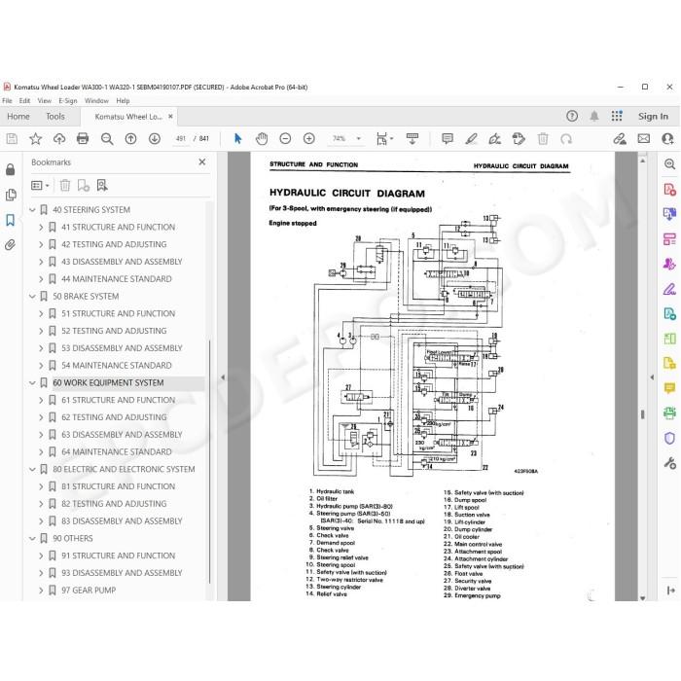Viewport: 681px width, 681px height.
Task: Click find current bookmark icon
Action: tap(102, 186)
